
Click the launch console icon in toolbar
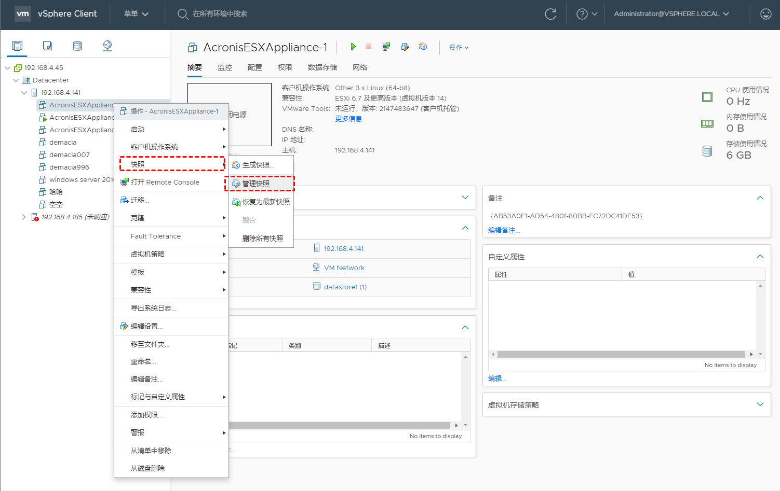click(x=386, y=47)
